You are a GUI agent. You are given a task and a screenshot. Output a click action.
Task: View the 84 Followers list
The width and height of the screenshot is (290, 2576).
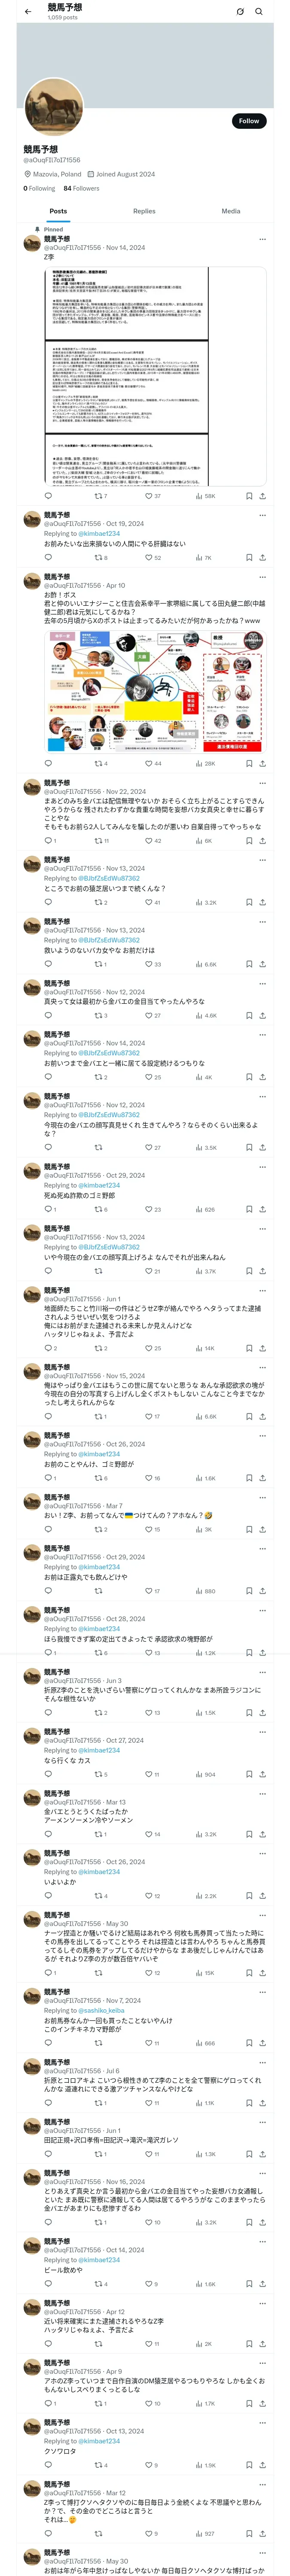(x=81, y=188)
